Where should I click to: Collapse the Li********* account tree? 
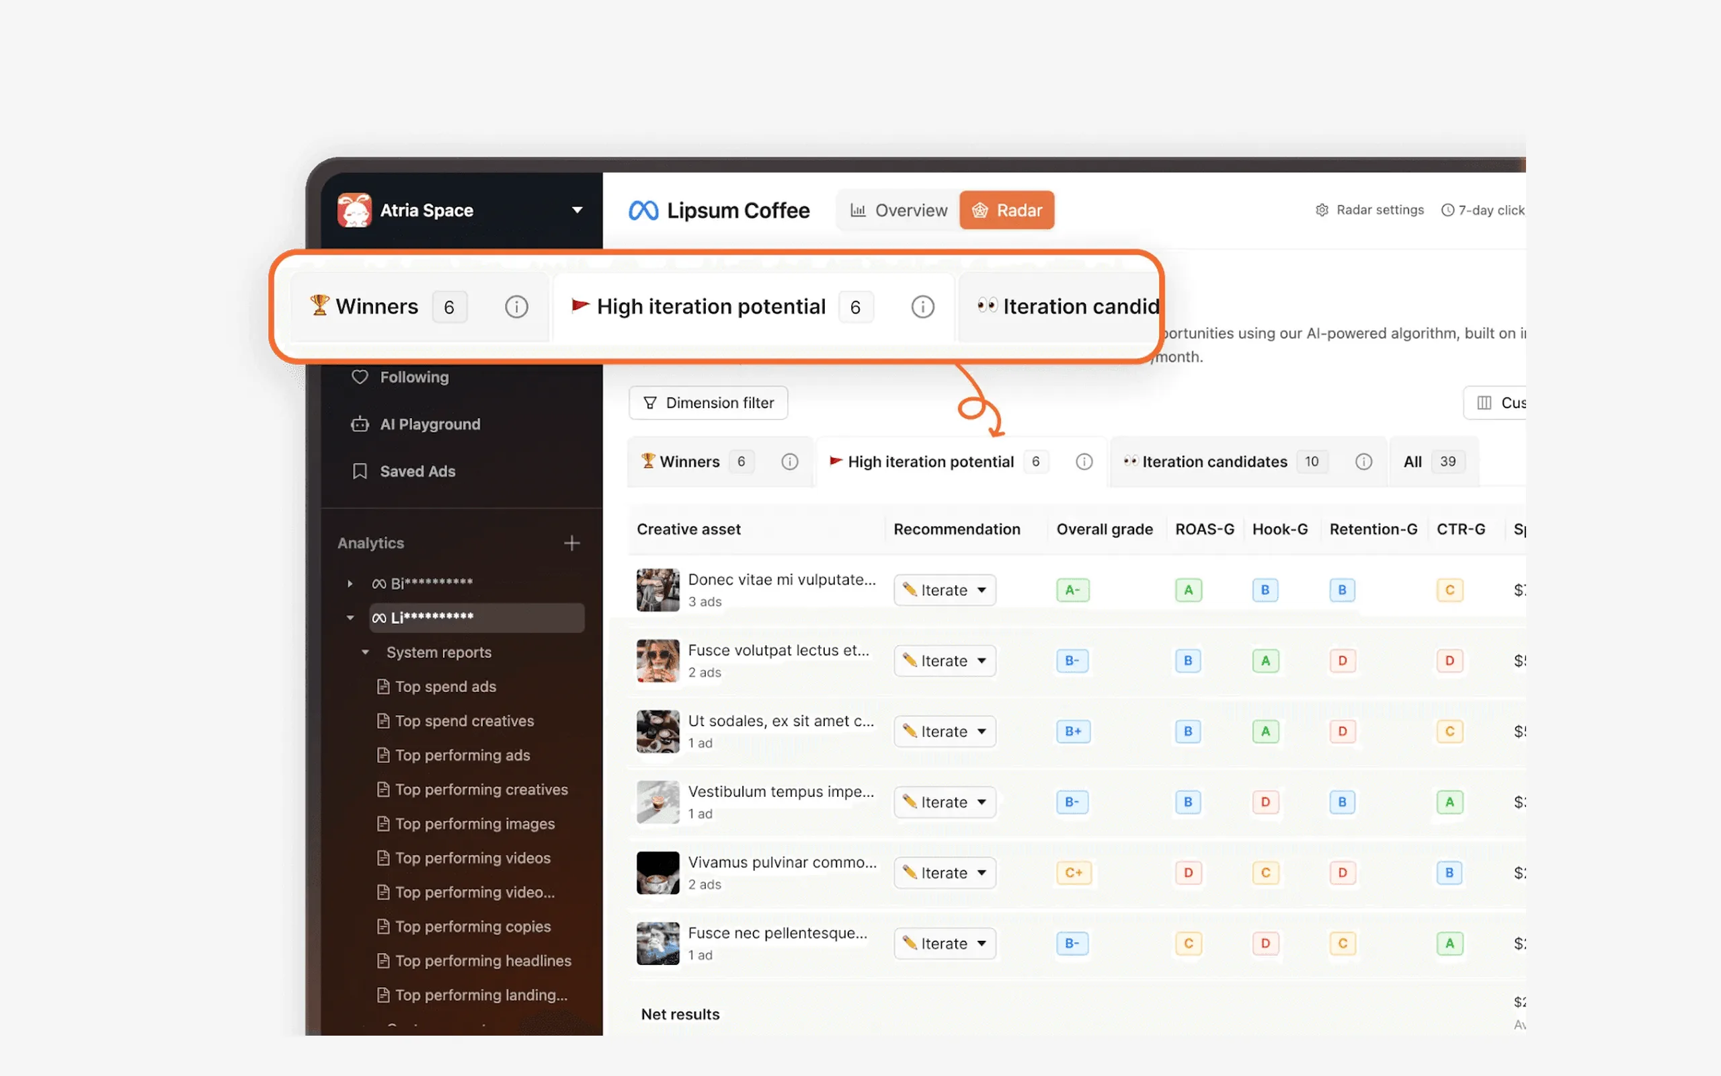tap(350, 618)
